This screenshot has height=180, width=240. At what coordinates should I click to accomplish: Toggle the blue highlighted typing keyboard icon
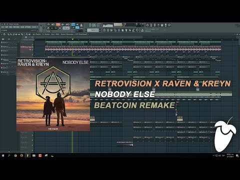click(x=73, y=24)
